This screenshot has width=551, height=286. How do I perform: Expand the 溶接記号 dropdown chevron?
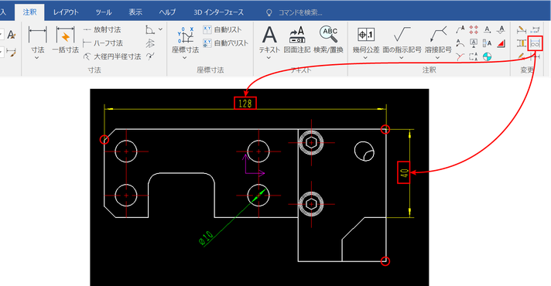click(x=437, y=57)
